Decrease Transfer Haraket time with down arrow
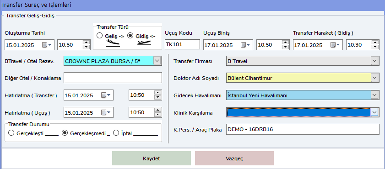385x169 pixels. tap(375, 48)
